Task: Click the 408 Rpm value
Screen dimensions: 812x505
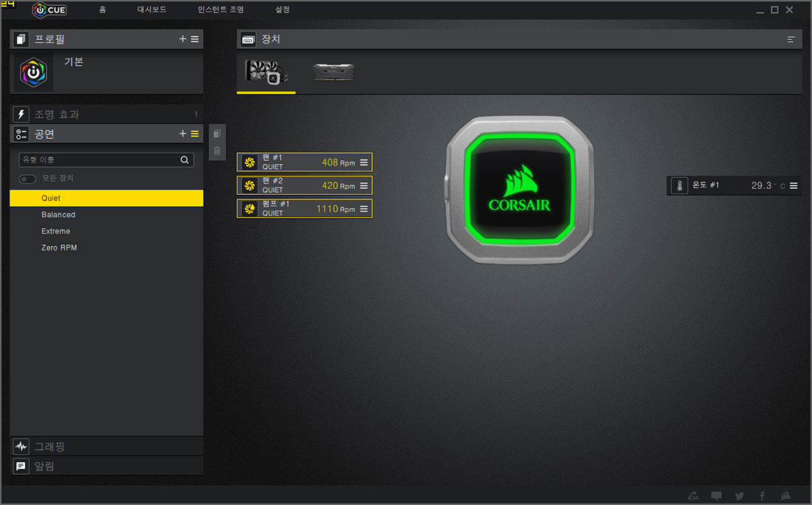Action: 338,162
